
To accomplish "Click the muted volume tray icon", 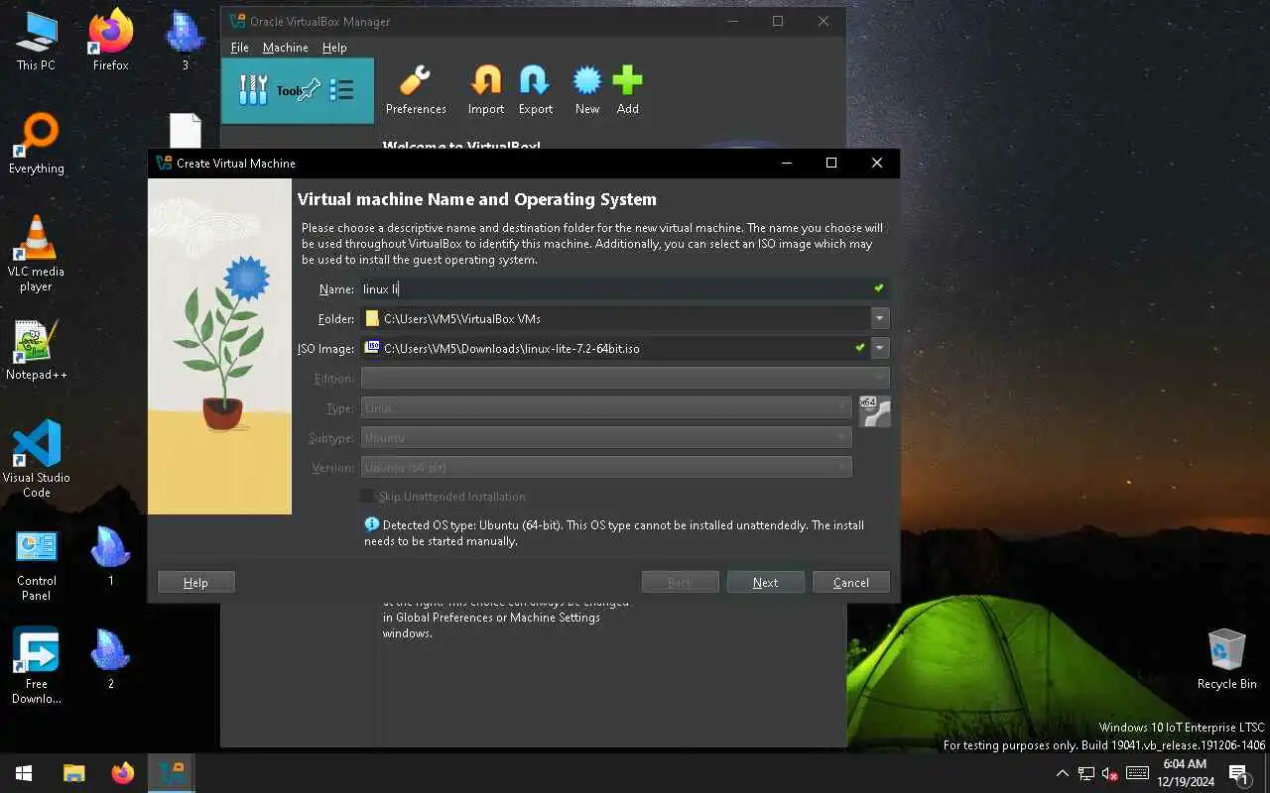I will 1111,773.
